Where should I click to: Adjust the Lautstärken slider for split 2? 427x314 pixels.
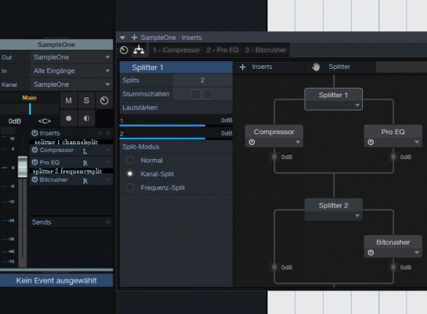pos(176,134)
